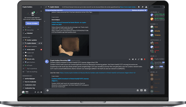Viewport: 186px width, 107px height.
Task: Add channel to Insiders Area category
Action: (41, 37)
